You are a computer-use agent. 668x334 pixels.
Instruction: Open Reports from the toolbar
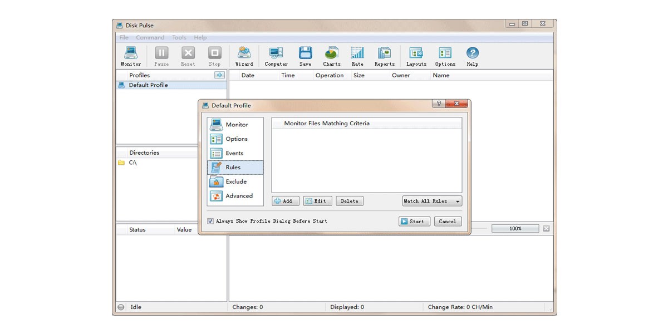[x=384, y=56]
